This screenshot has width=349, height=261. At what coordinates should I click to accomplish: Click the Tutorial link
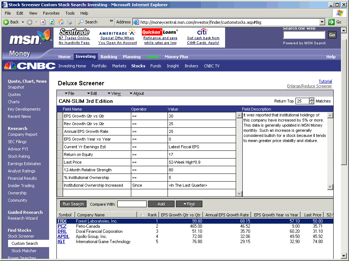coord(325,81)
